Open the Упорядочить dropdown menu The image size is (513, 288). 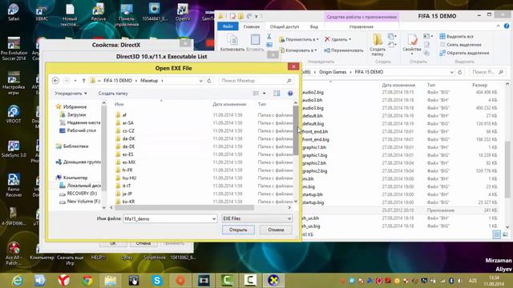[71, 94]
